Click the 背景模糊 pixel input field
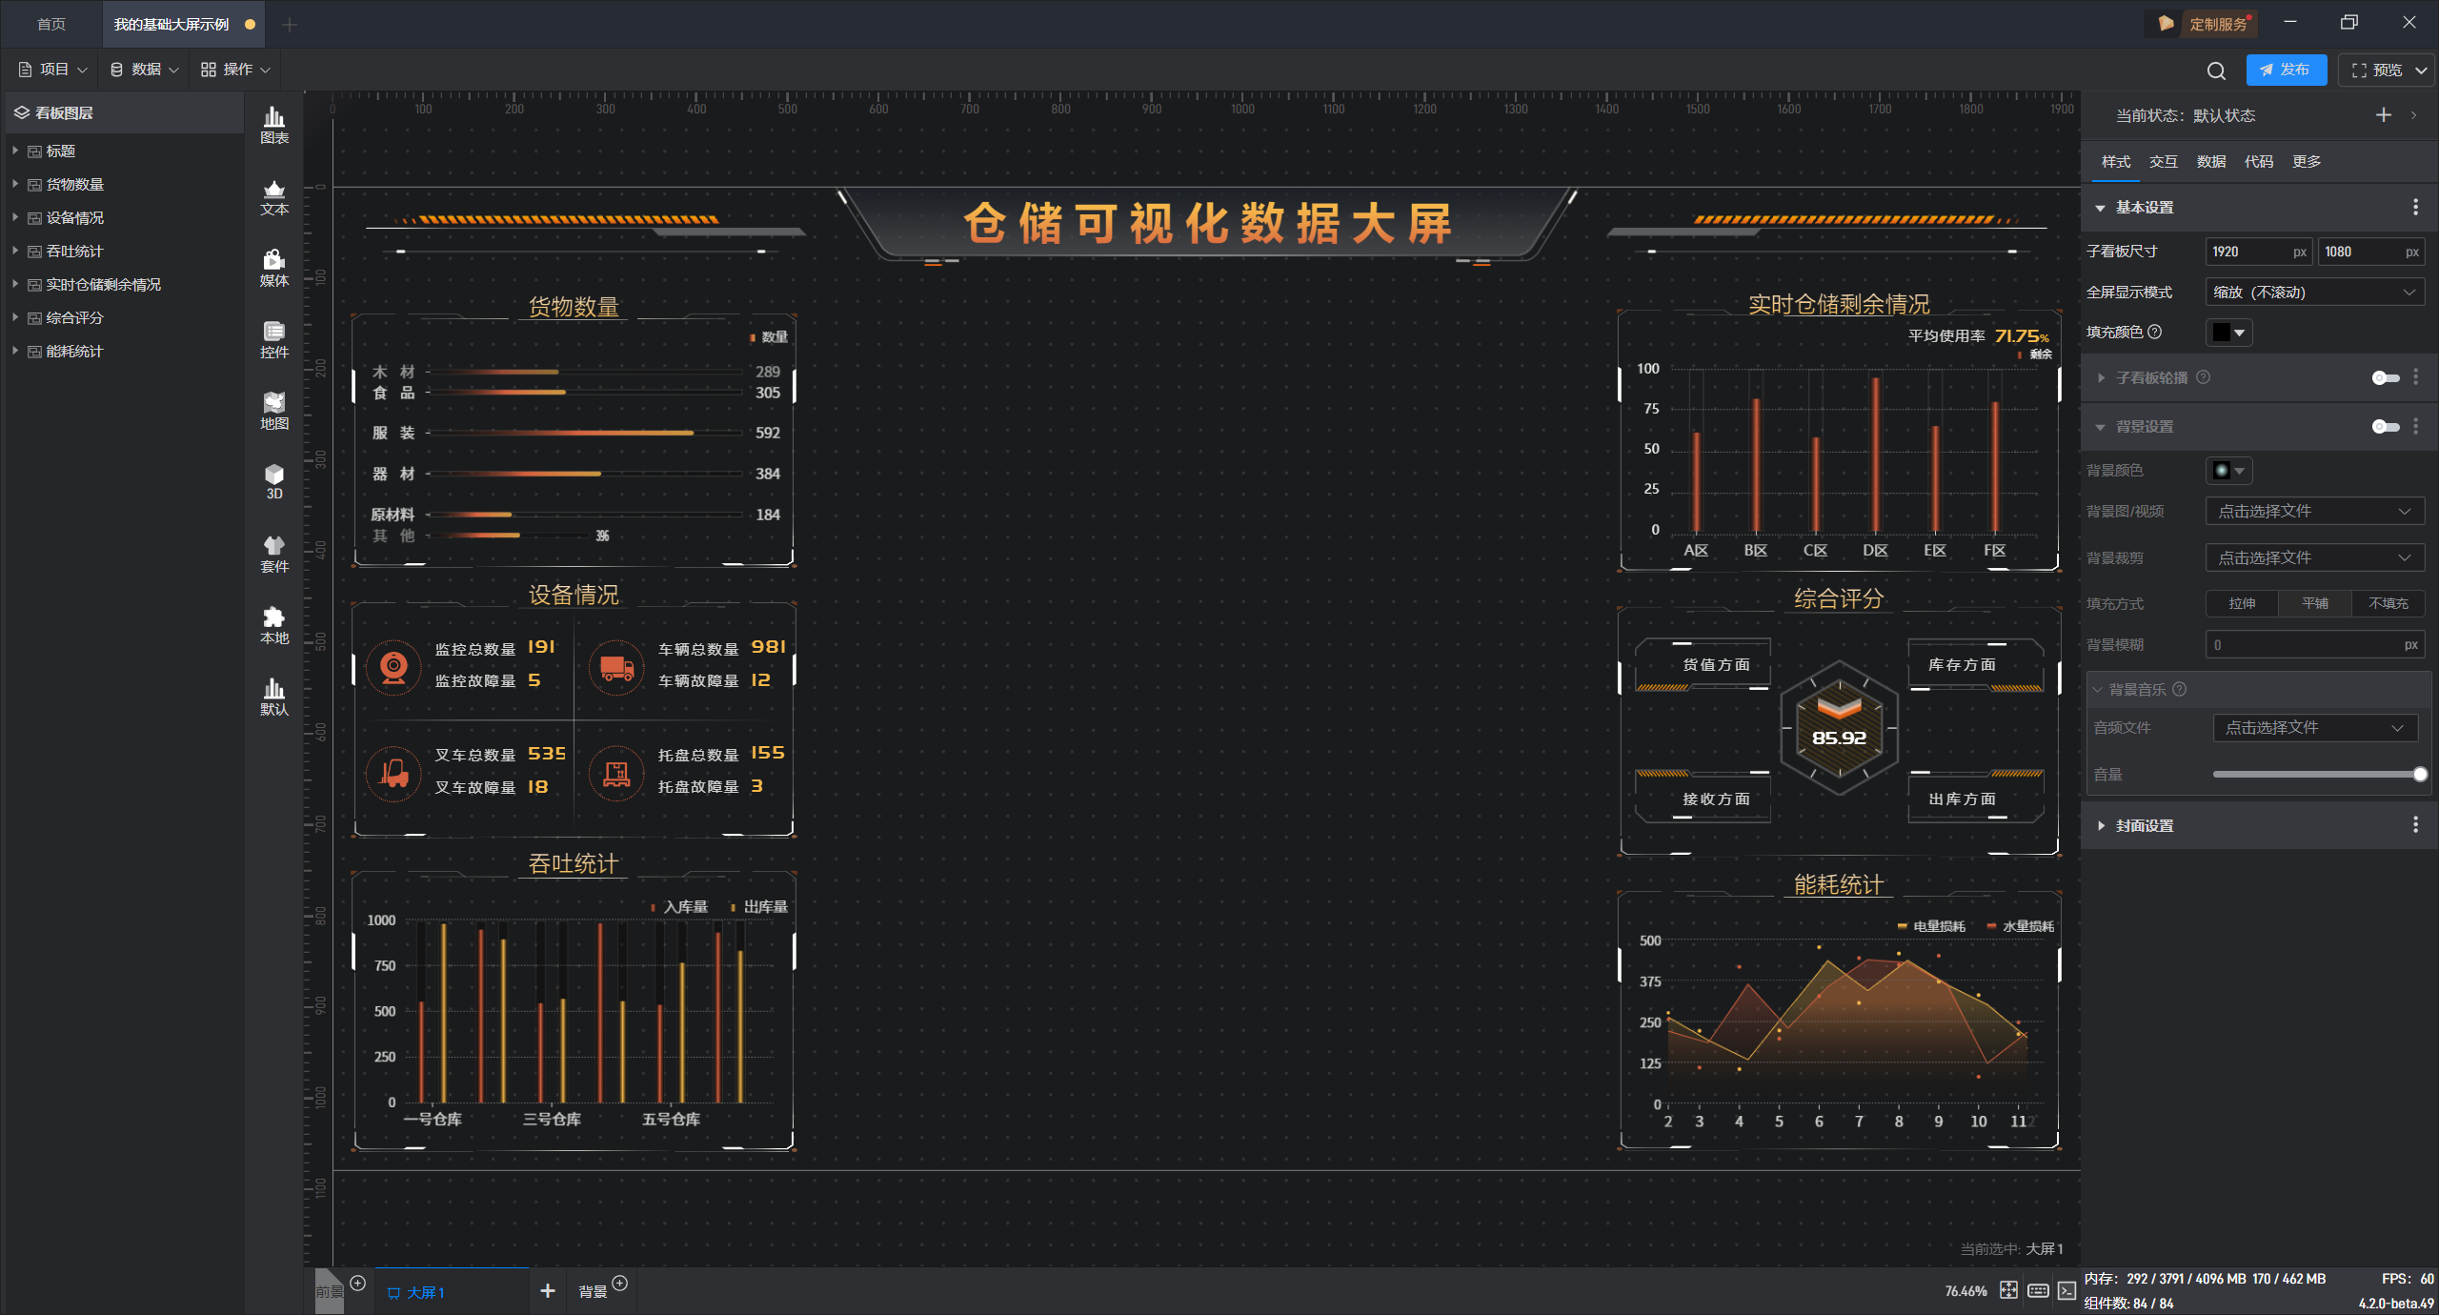This screenshot has width=2439, height=1315. [x=2305, y=645]
